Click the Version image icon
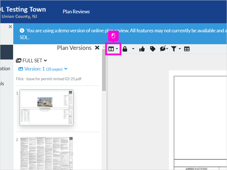 pos(21,69)
